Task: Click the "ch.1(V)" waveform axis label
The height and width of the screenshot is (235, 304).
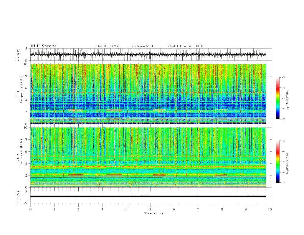Action: [18, 55]
